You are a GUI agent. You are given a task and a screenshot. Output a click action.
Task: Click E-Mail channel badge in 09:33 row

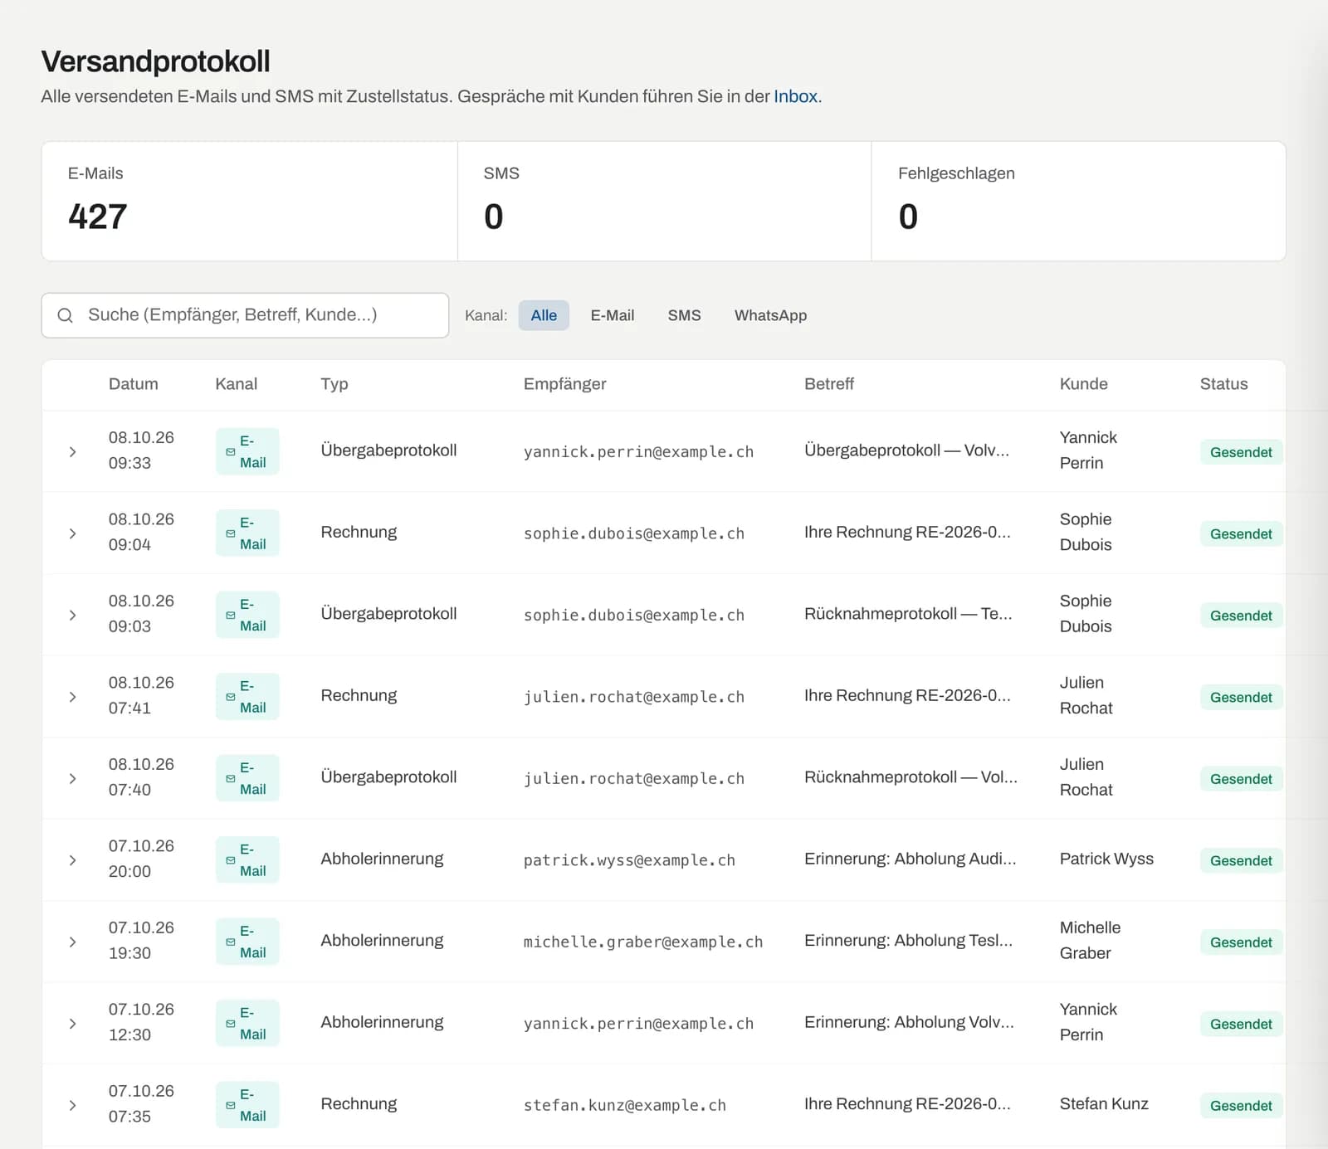pyautogui.click(x=247, y=451)
